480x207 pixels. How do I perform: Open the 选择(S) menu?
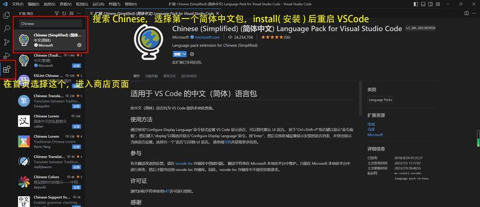49,4
